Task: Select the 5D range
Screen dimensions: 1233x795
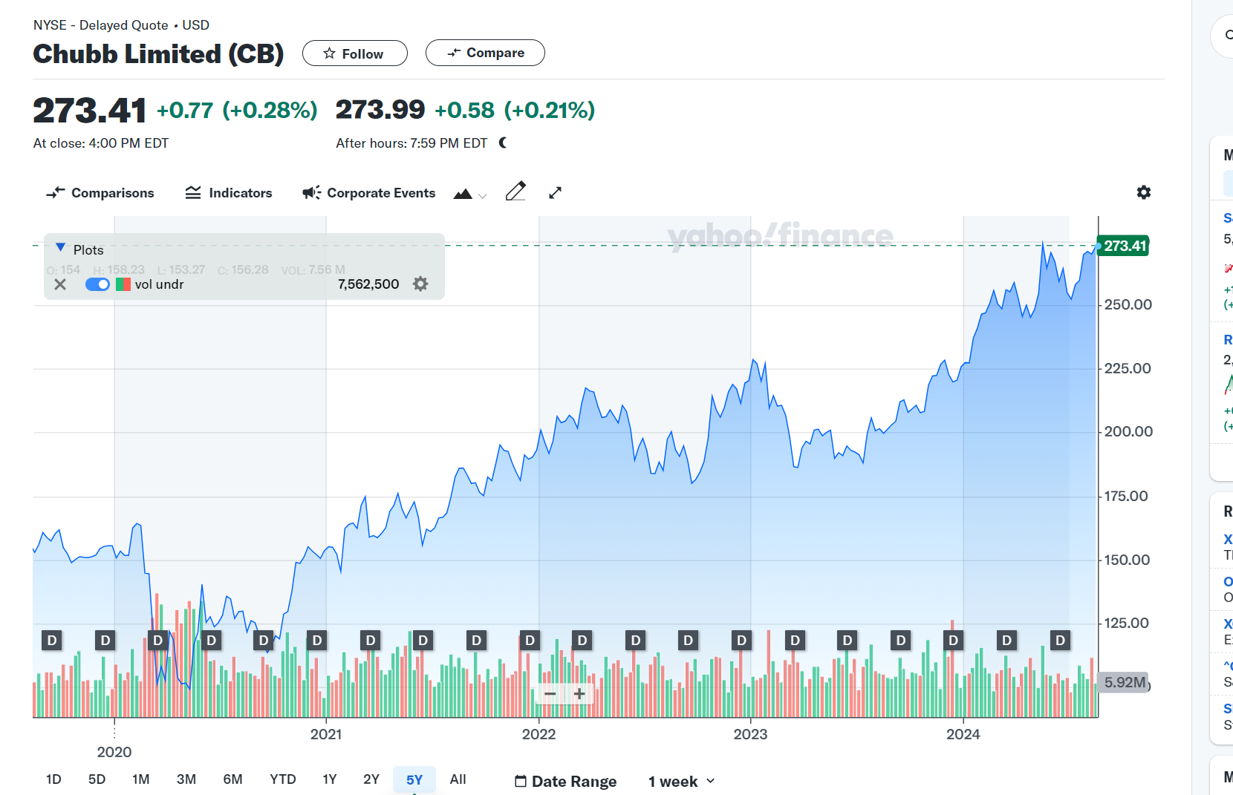Action: [97, 779]
